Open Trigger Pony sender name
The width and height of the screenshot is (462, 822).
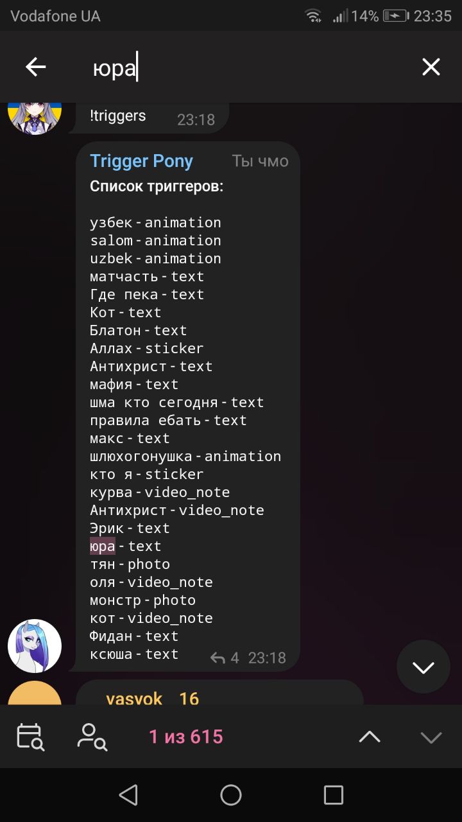(141, 161)
